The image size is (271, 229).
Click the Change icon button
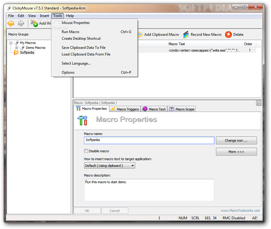click(236, 140)
